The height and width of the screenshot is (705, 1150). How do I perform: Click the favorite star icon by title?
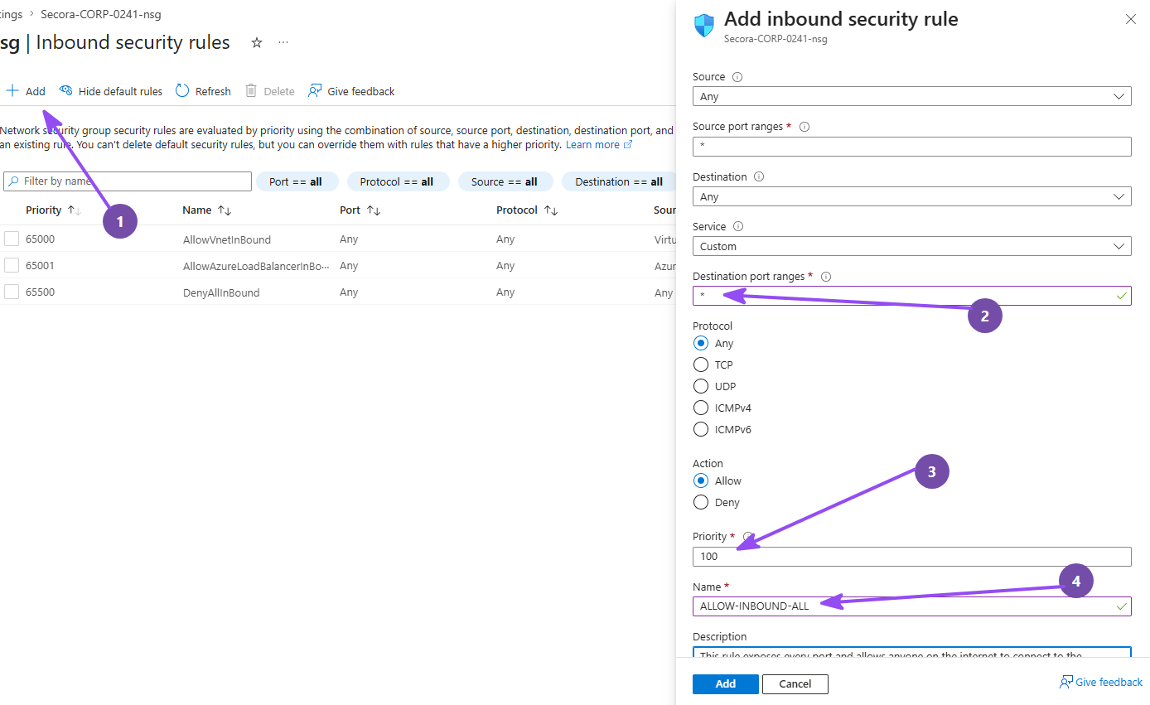coord(257,43)
